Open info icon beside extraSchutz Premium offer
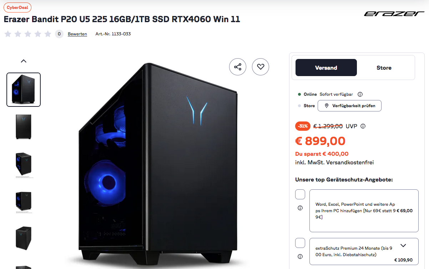429x269 pixels. click(300, 256)
